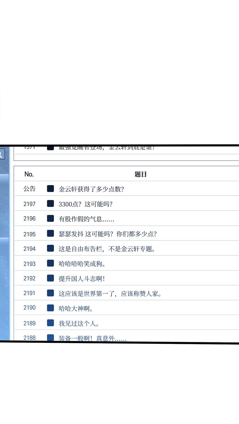Select the square icon for post 2197

[x=50, y=203]
